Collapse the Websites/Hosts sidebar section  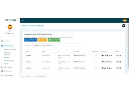tap(19, 46)
